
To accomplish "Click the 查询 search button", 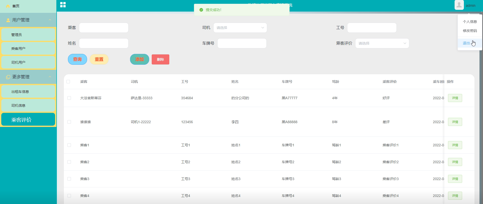I will (x=77, y=59).
